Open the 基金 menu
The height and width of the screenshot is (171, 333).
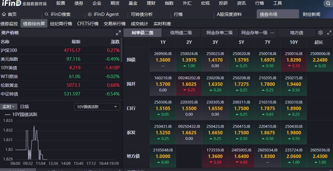click(133, 3)
